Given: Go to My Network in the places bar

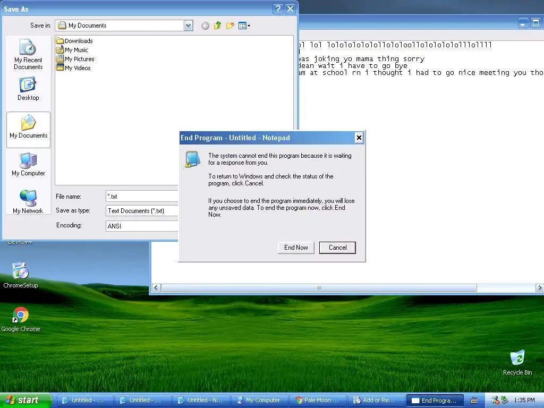Looking at the screenshot, I should click(28, 201).
